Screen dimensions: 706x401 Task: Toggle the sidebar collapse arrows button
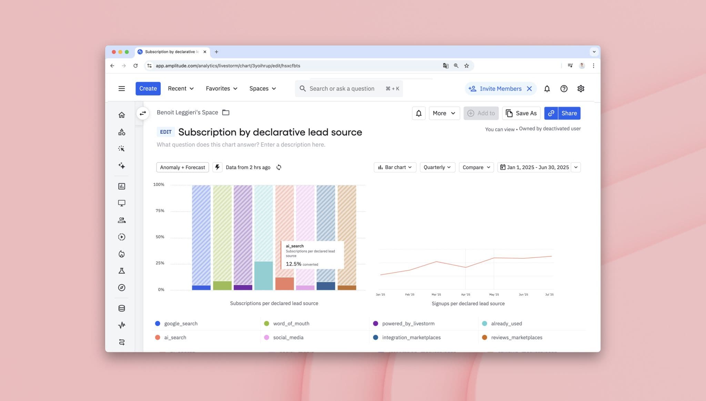click(x=143, y=113)
